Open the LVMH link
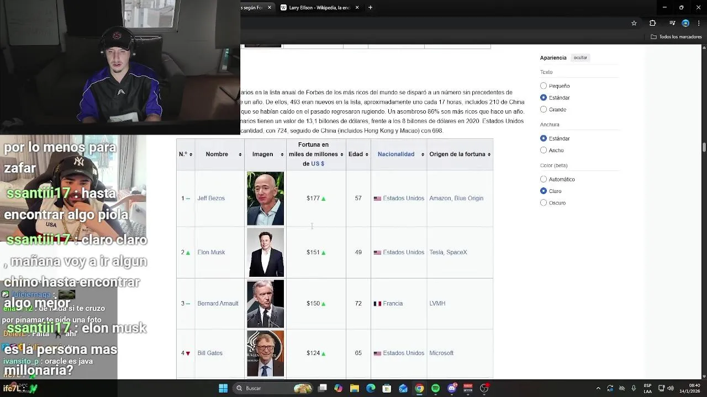Image resolution: width=707 pixels, height=397 pixels. [x=437, y=304]
